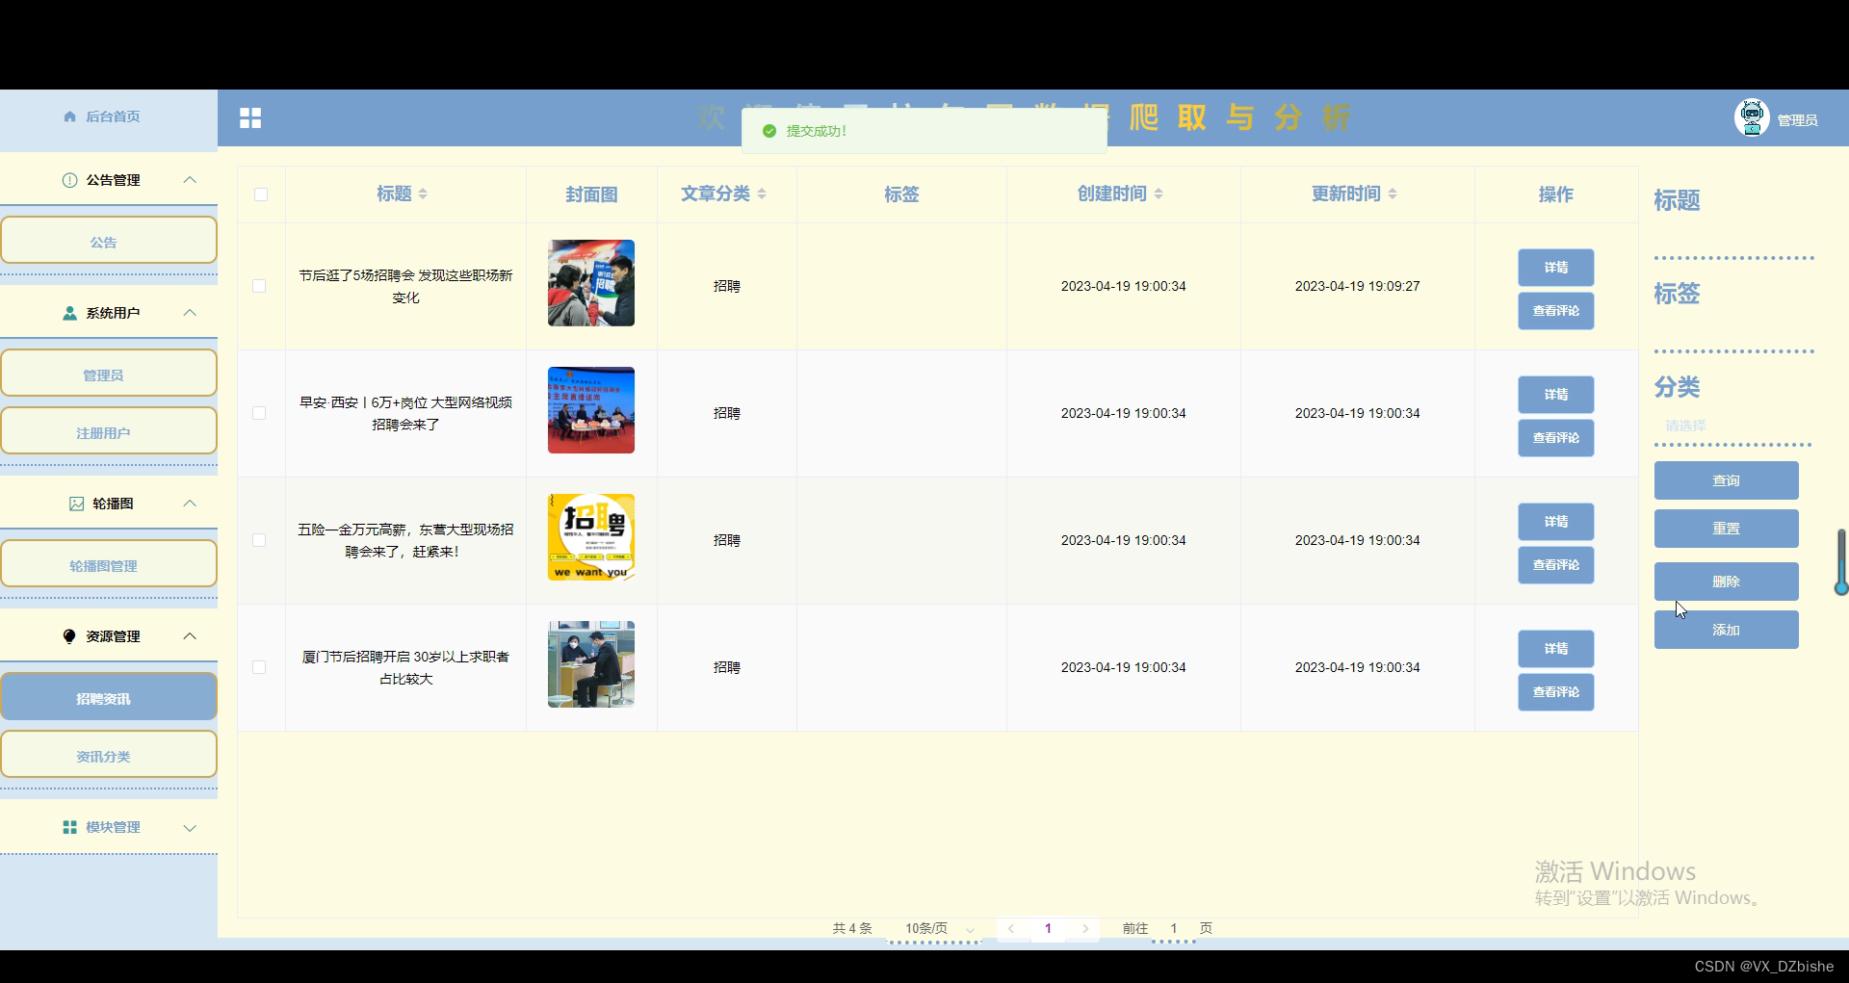Click the 删除 button
This screenshot has height=983, width=1849.
point(1727,582)
